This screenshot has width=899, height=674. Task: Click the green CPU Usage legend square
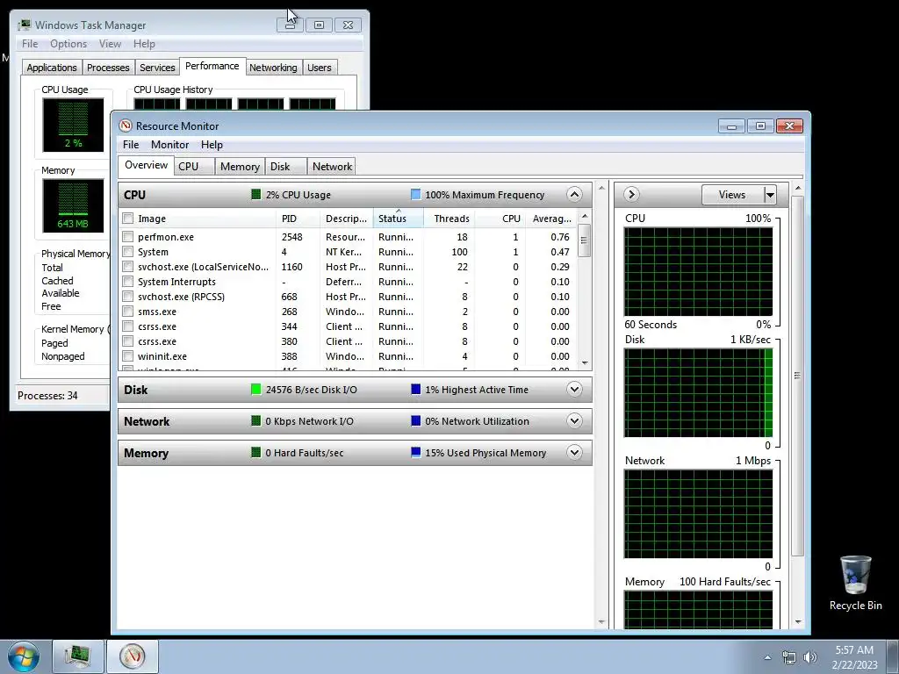(256, 194)
